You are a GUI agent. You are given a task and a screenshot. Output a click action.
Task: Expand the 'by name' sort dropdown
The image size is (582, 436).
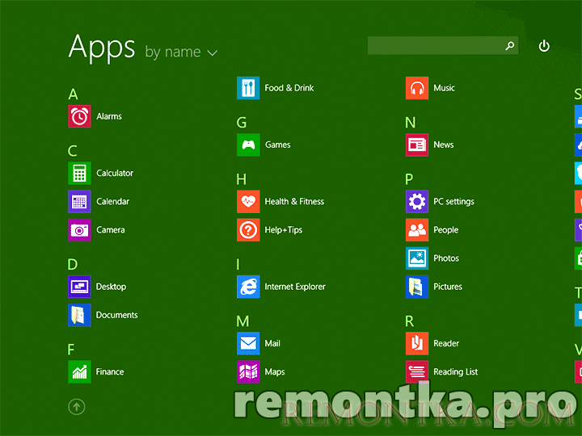click(x=181, y=52)
